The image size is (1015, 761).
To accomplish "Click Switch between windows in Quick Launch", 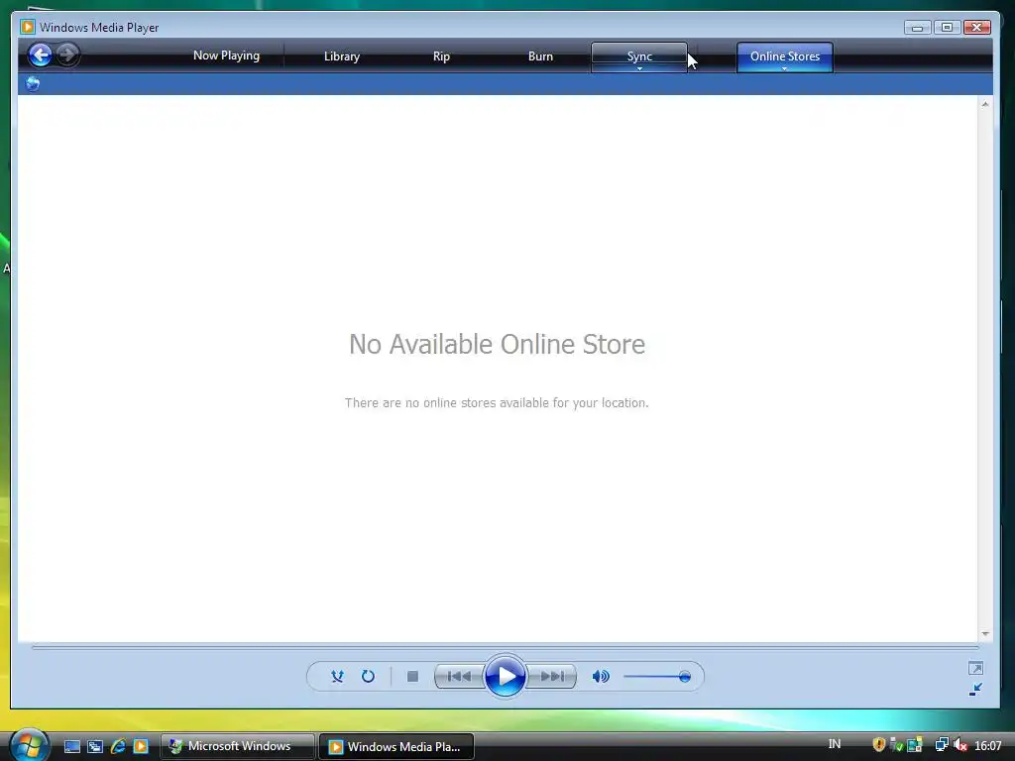I will [x=95, y=747].
